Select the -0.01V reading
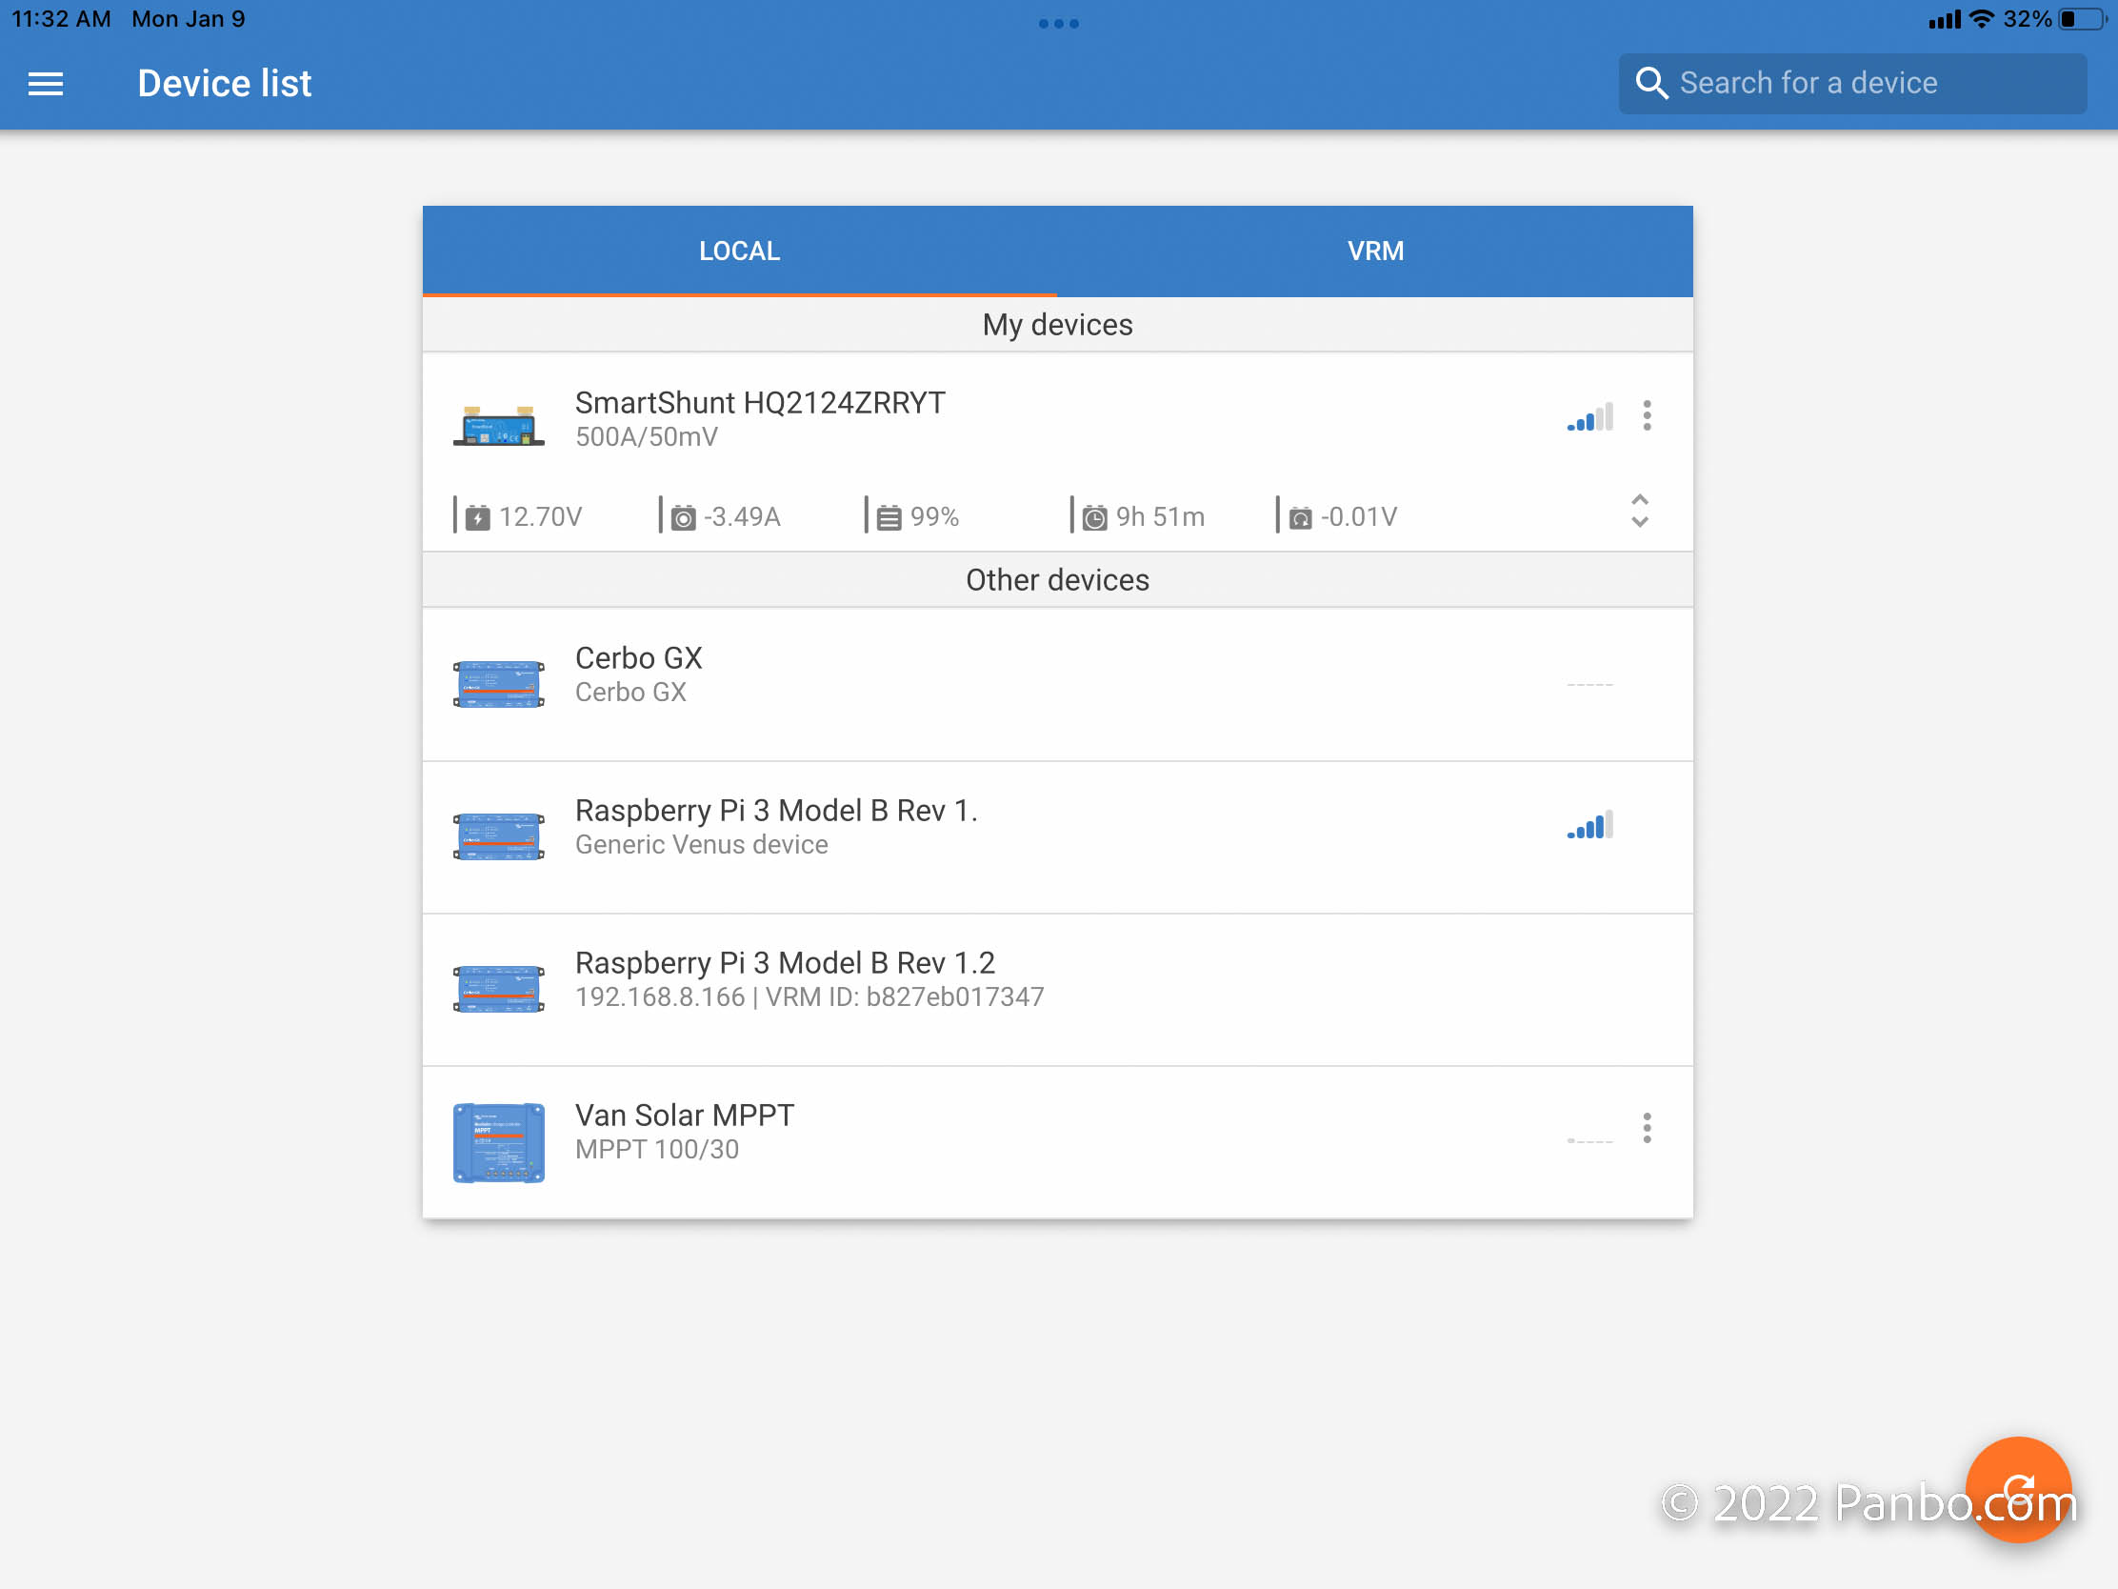Screen dimensions: 2118x1589 click(1359, 517)
